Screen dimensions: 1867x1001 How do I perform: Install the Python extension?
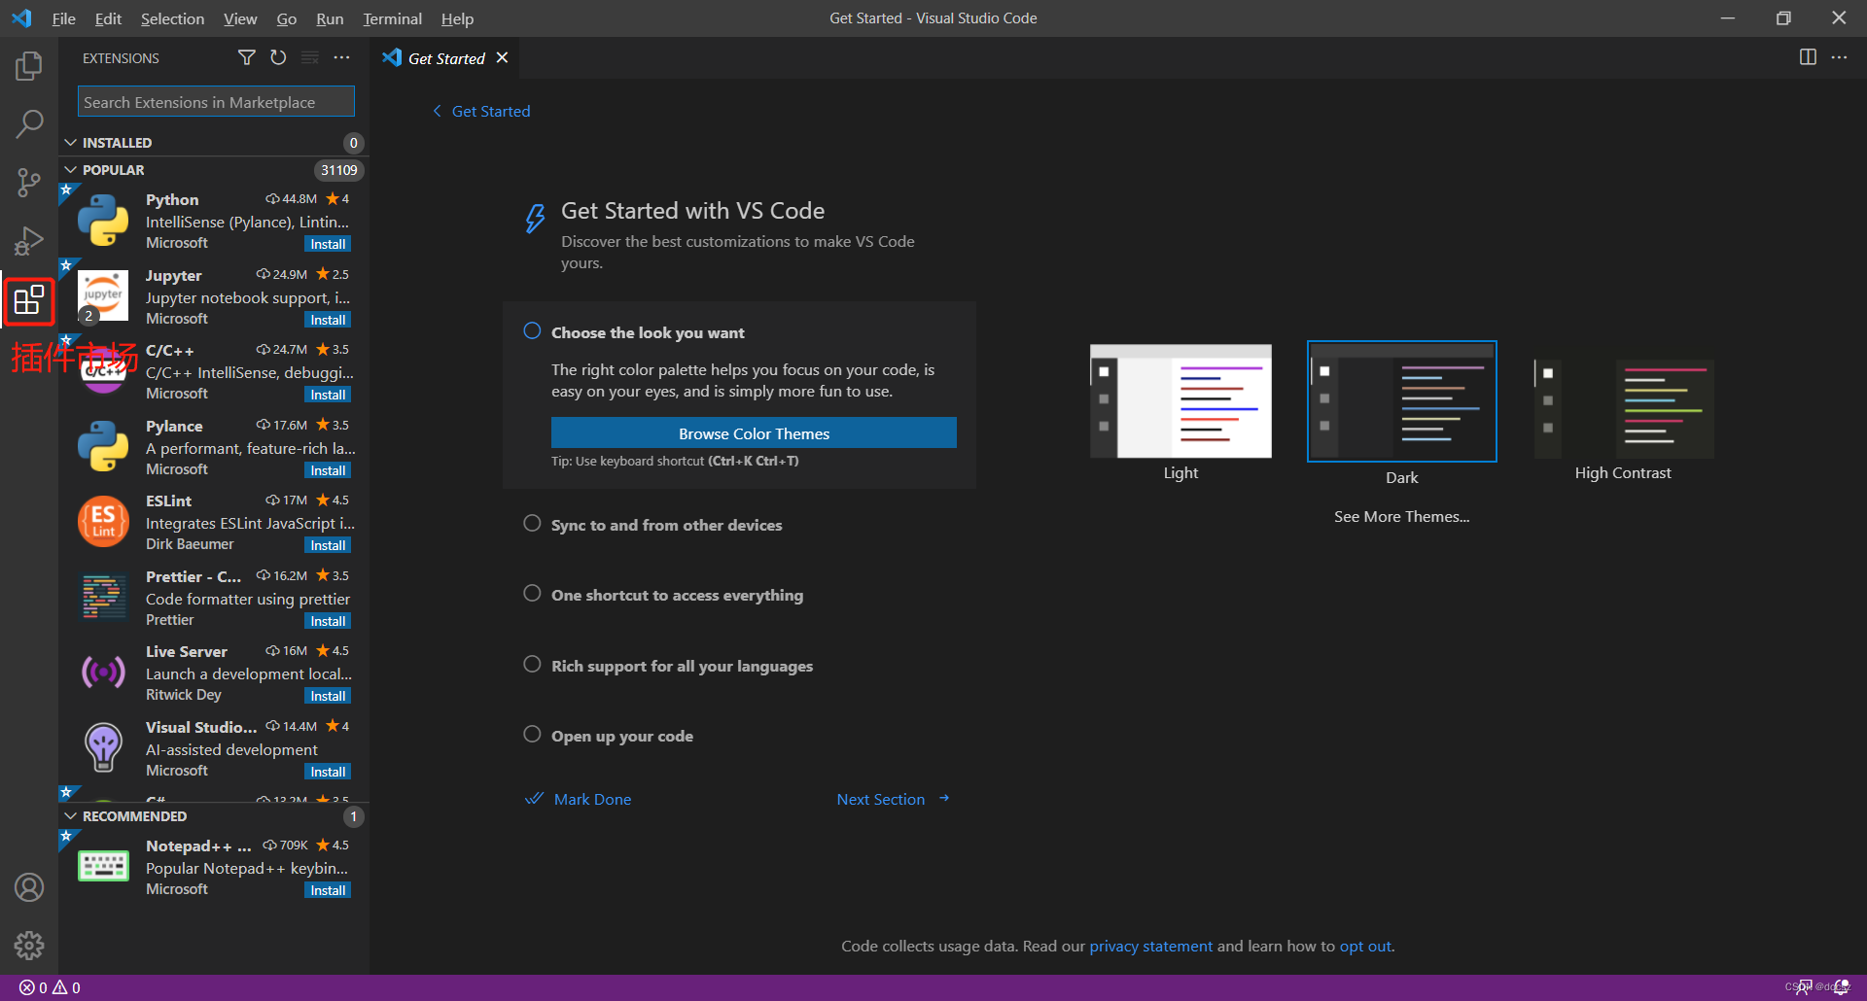(x=328, y=244)
